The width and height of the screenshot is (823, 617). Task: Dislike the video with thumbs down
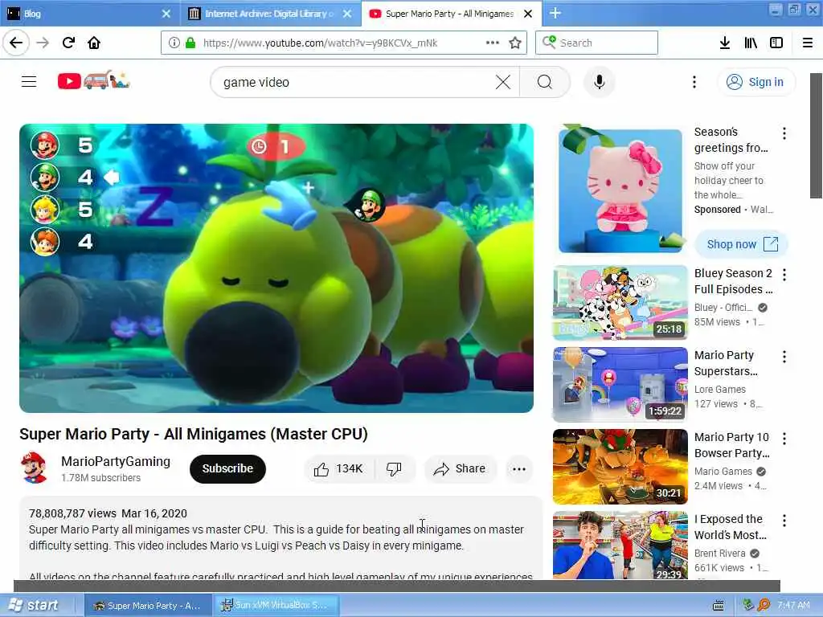[394, 468]
